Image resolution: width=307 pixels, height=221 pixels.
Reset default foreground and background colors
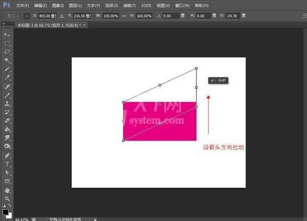click(4, 206)
